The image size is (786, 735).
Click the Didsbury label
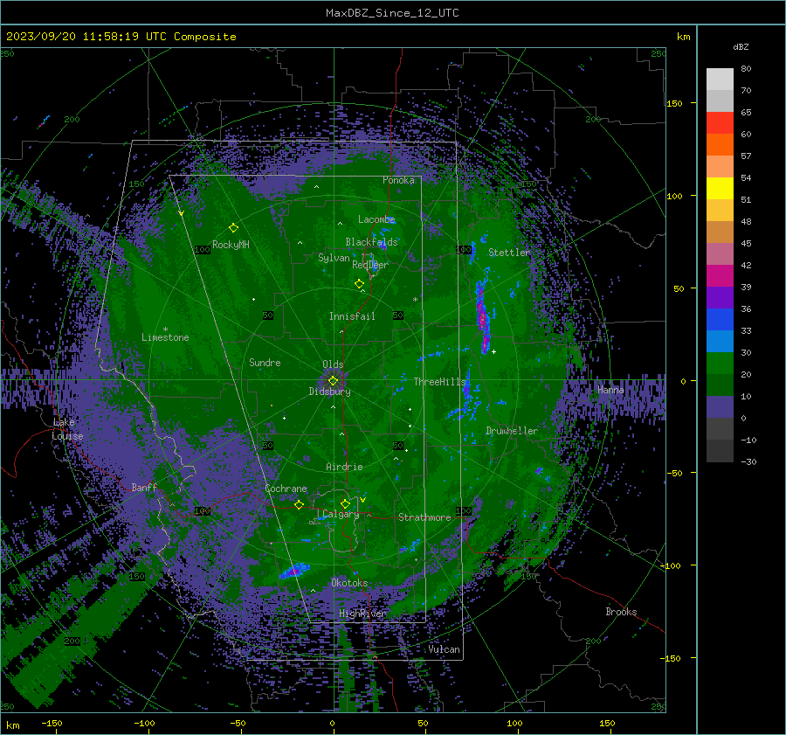(329, 392)
